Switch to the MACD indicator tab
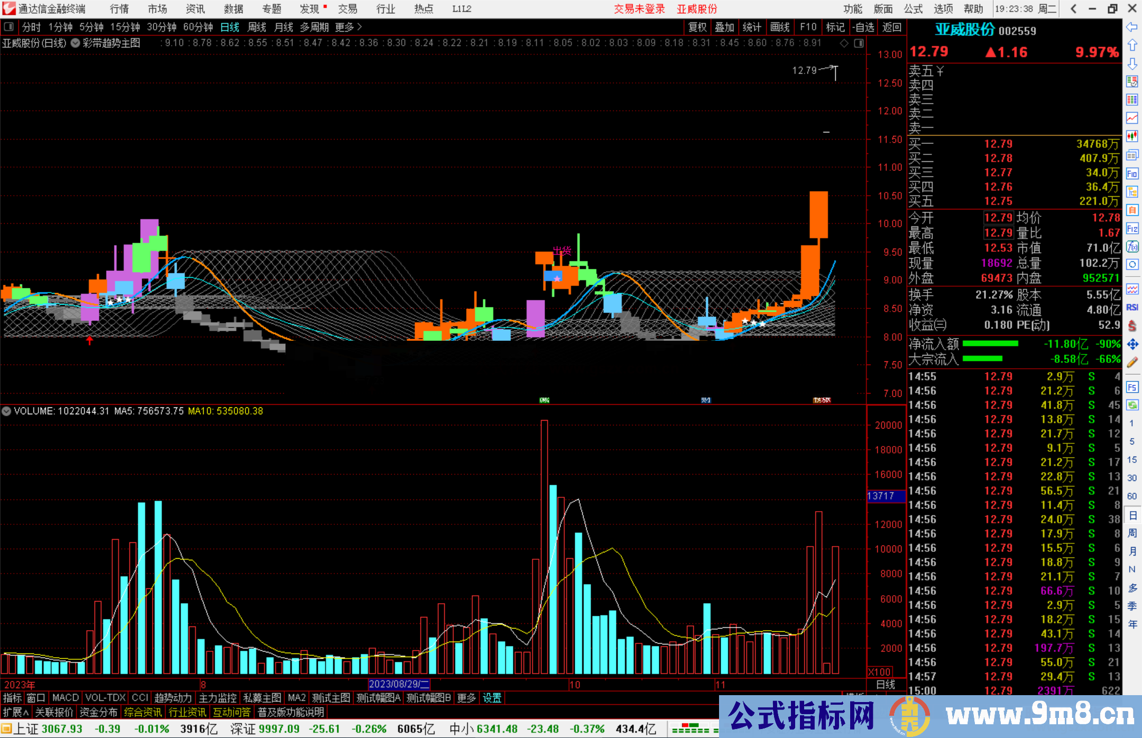 66,698
